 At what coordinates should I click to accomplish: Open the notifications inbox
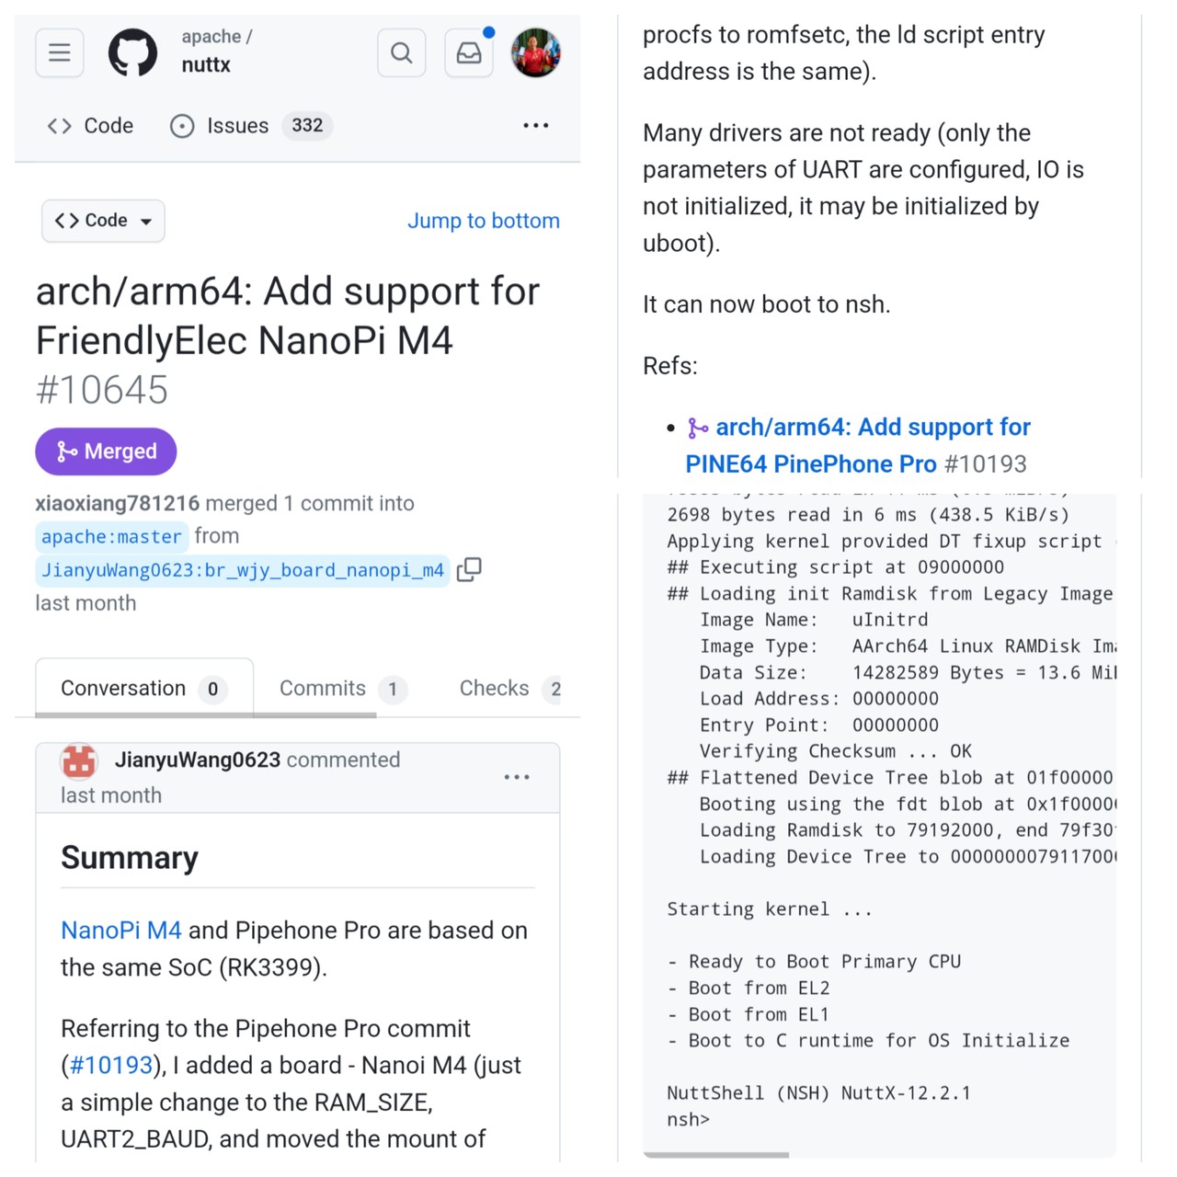pos(469,52)
